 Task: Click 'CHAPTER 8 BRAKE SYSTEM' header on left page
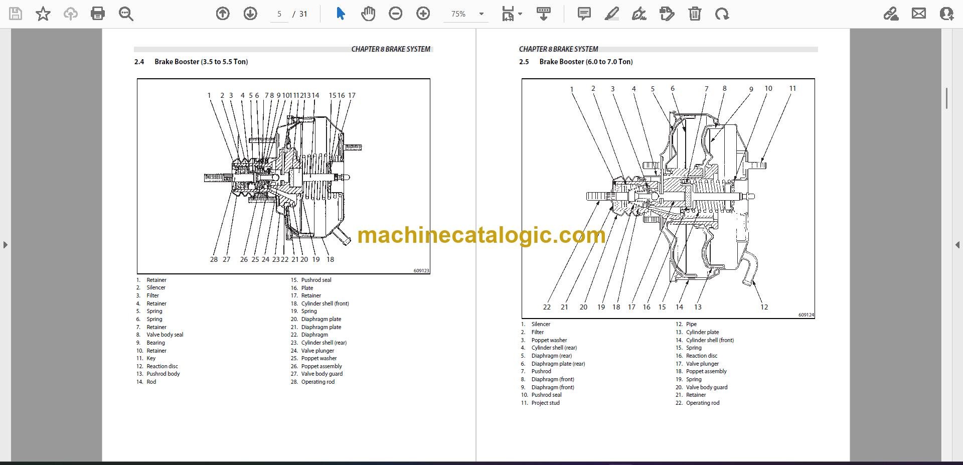391,49
